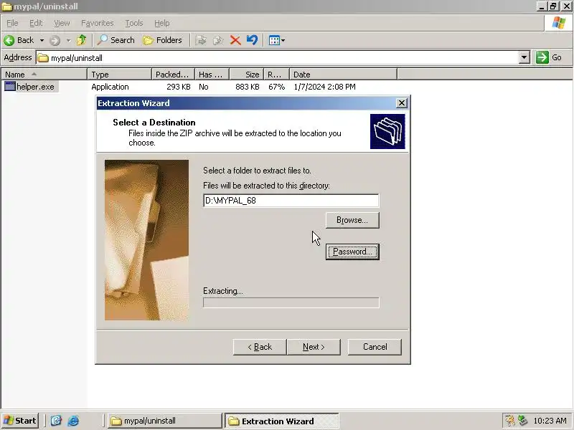This screenshot has width=574, height=430.
Task: Open the File menu
Action: (12, 23)
